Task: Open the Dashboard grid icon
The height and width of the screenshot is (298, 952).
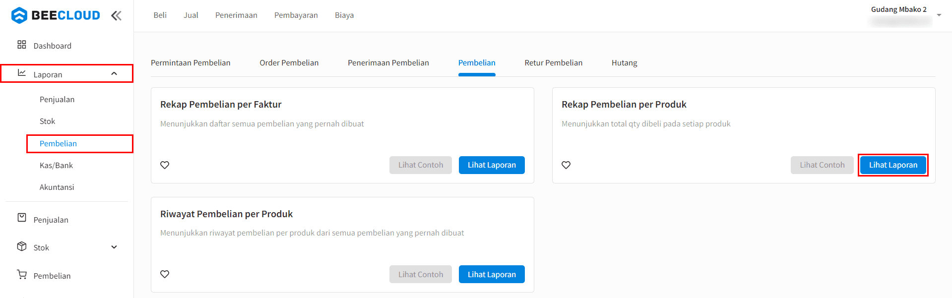Action: coord(22,45)
